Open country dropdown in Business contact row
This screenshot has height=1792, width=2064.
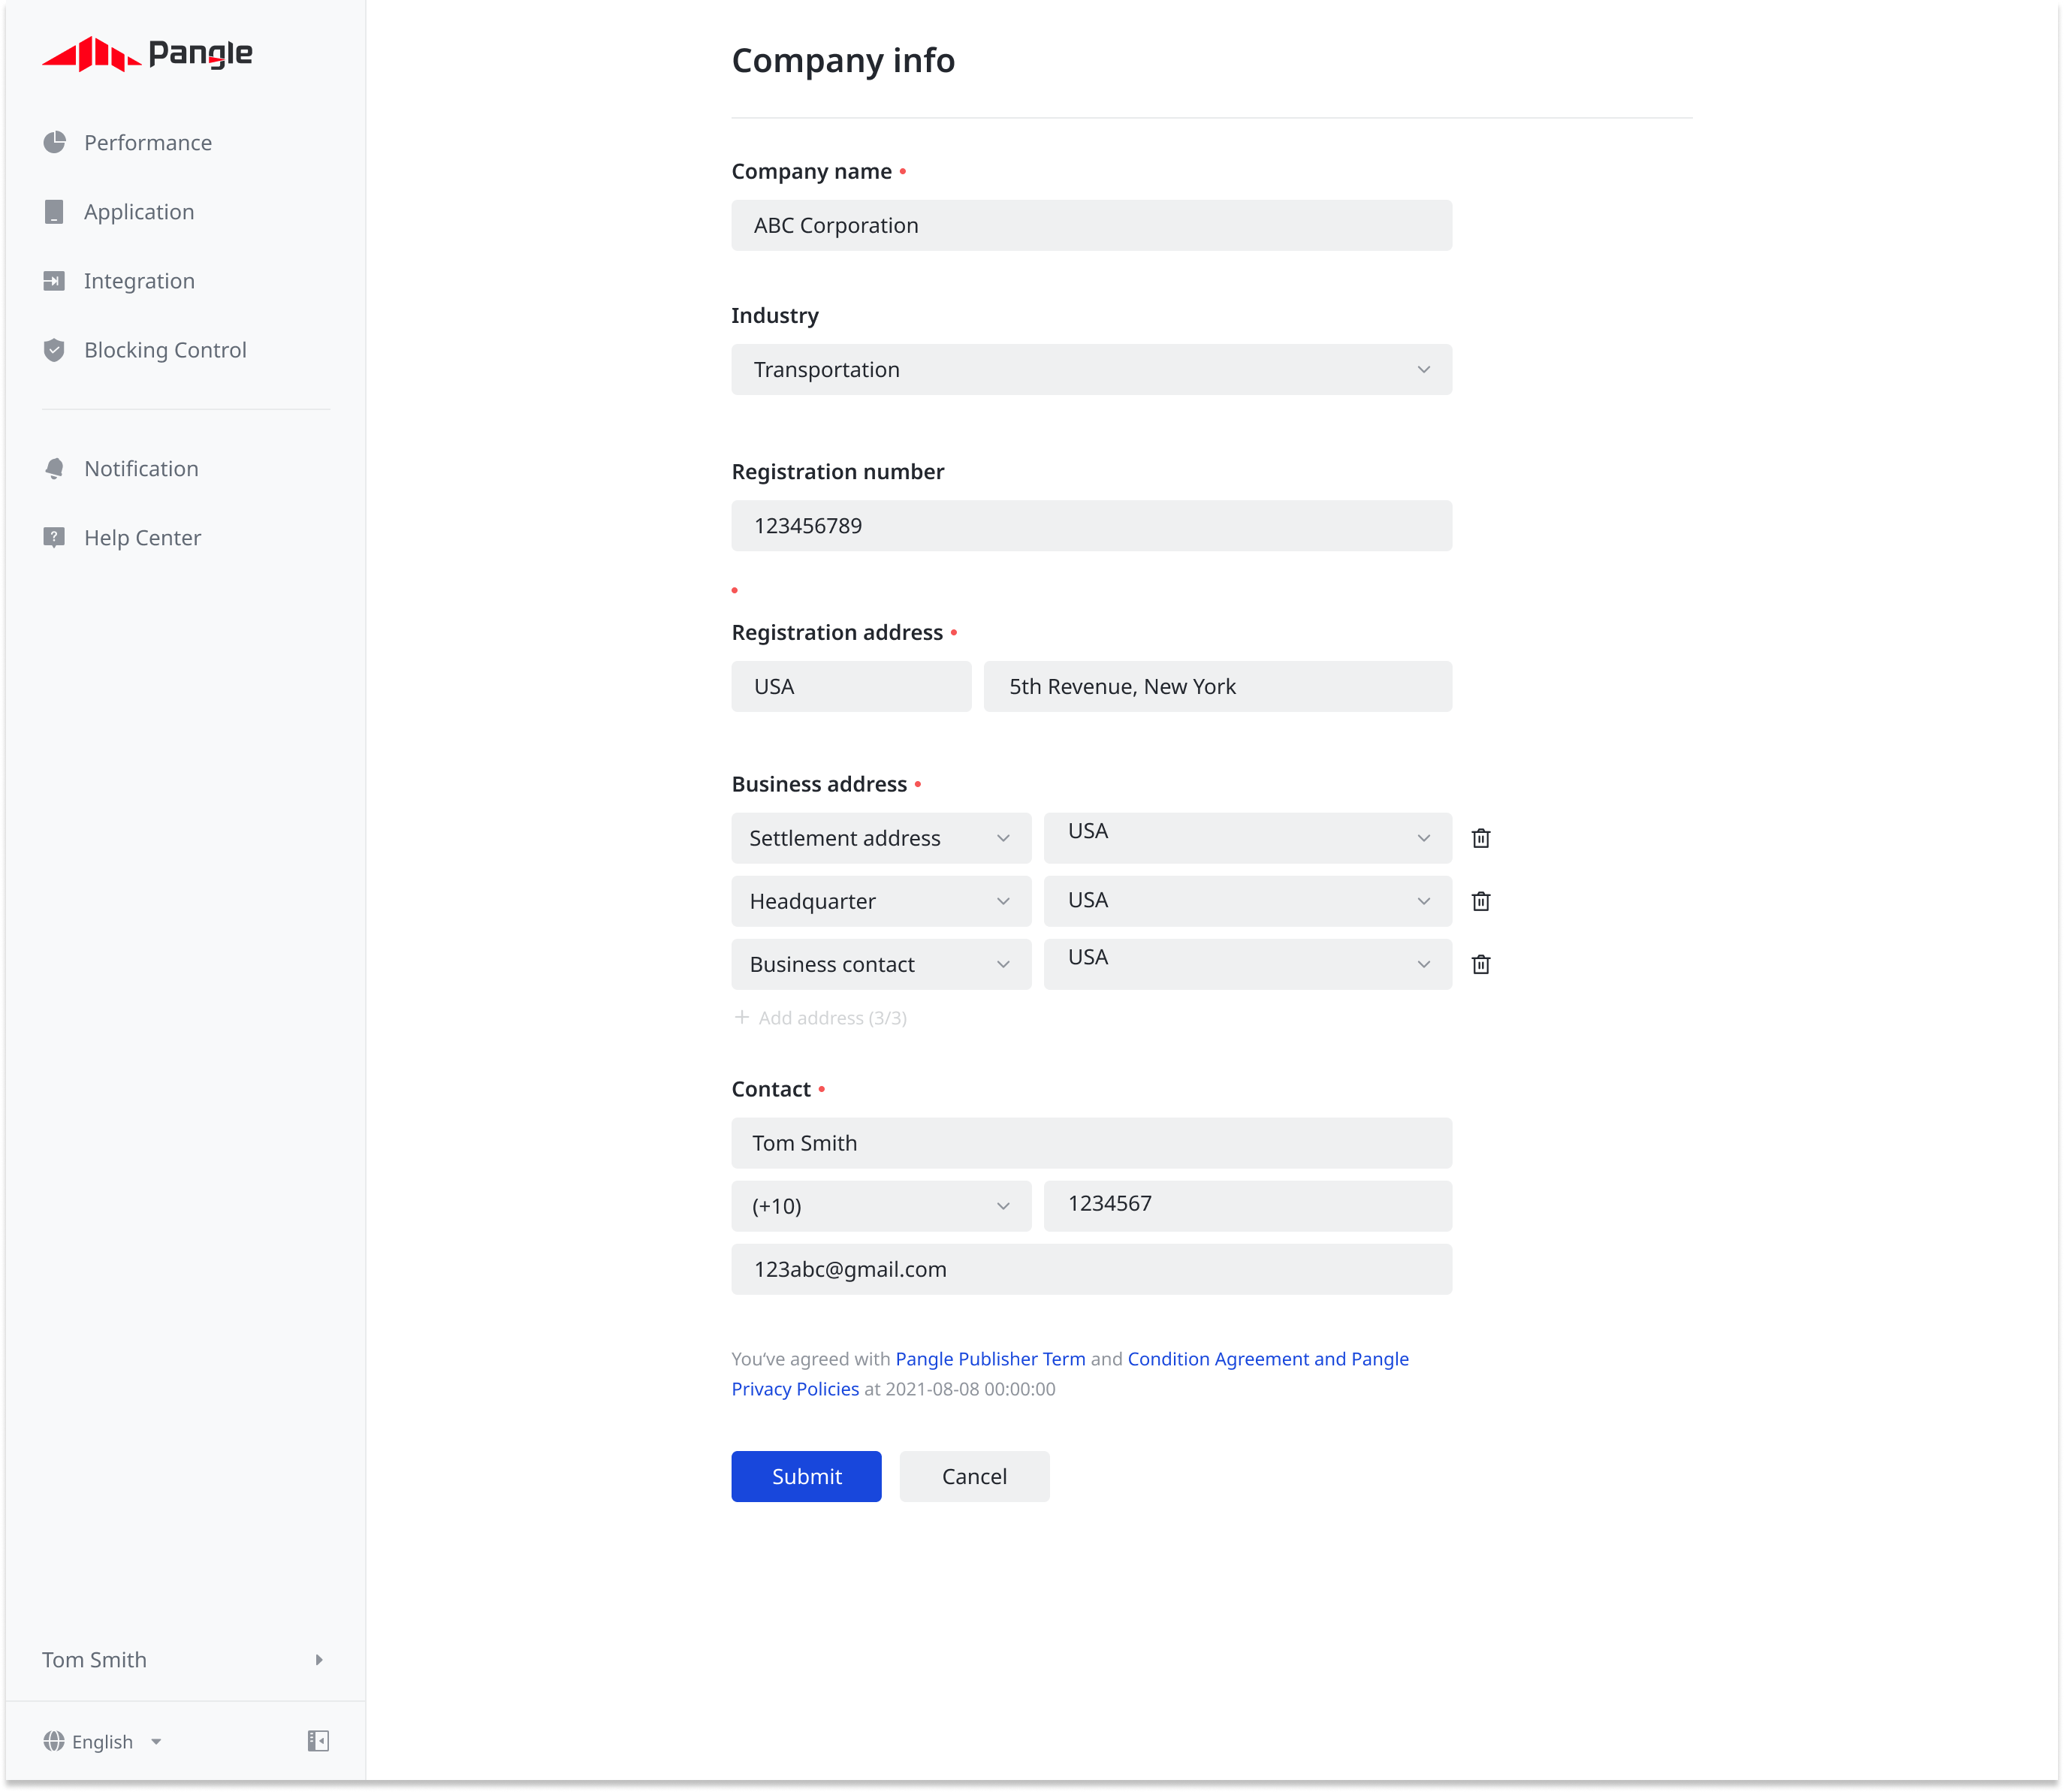point(1247,964)
